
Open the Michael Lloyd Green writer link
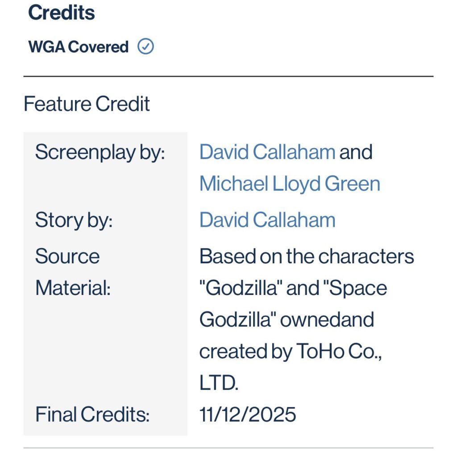(x=290, y=184)
